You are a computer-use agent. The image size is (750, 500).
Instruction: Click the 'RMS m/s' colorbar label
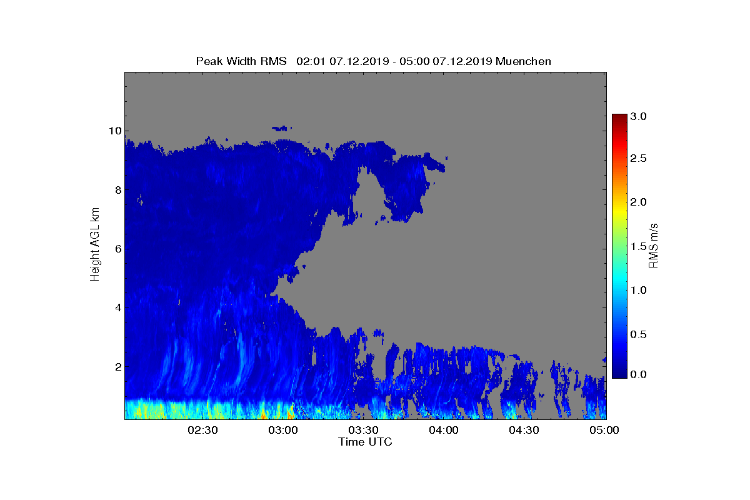tap(654, 245)
